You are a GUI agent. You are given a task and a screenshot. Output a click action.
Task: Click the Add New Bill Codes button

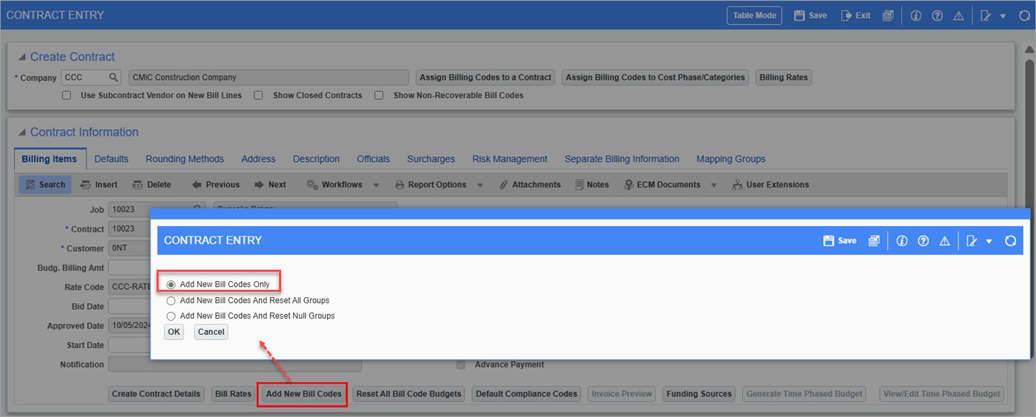point(303,394)
